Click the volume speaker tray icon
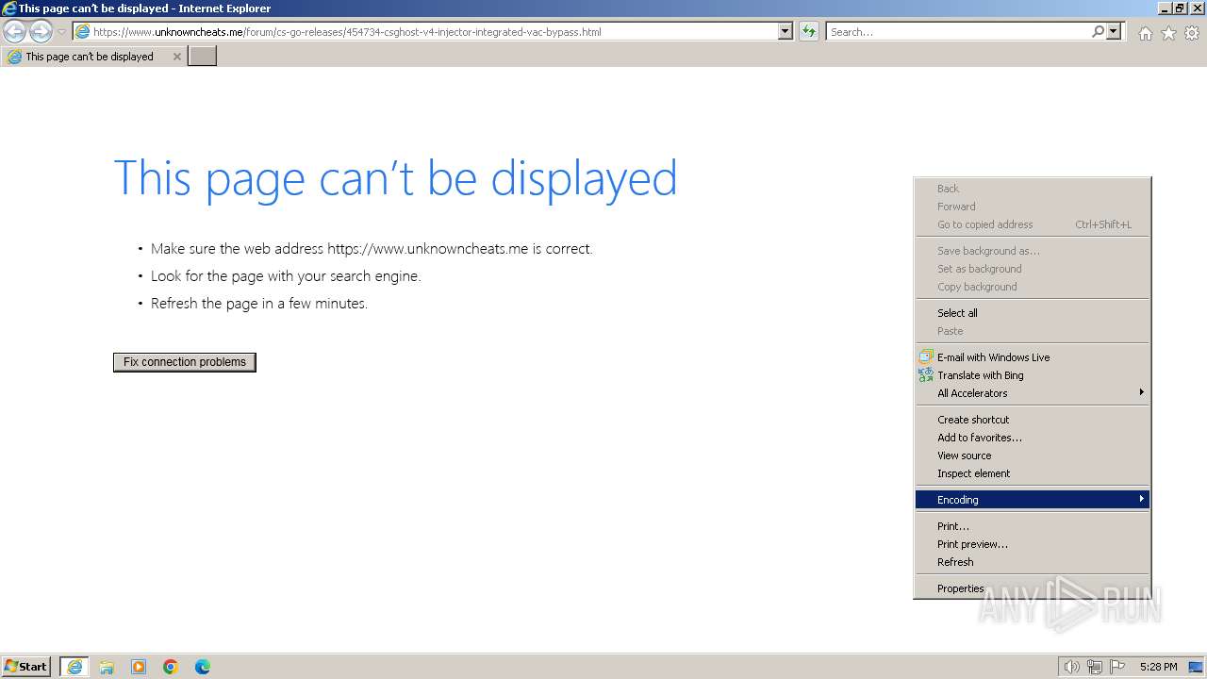 [1071, 667]
